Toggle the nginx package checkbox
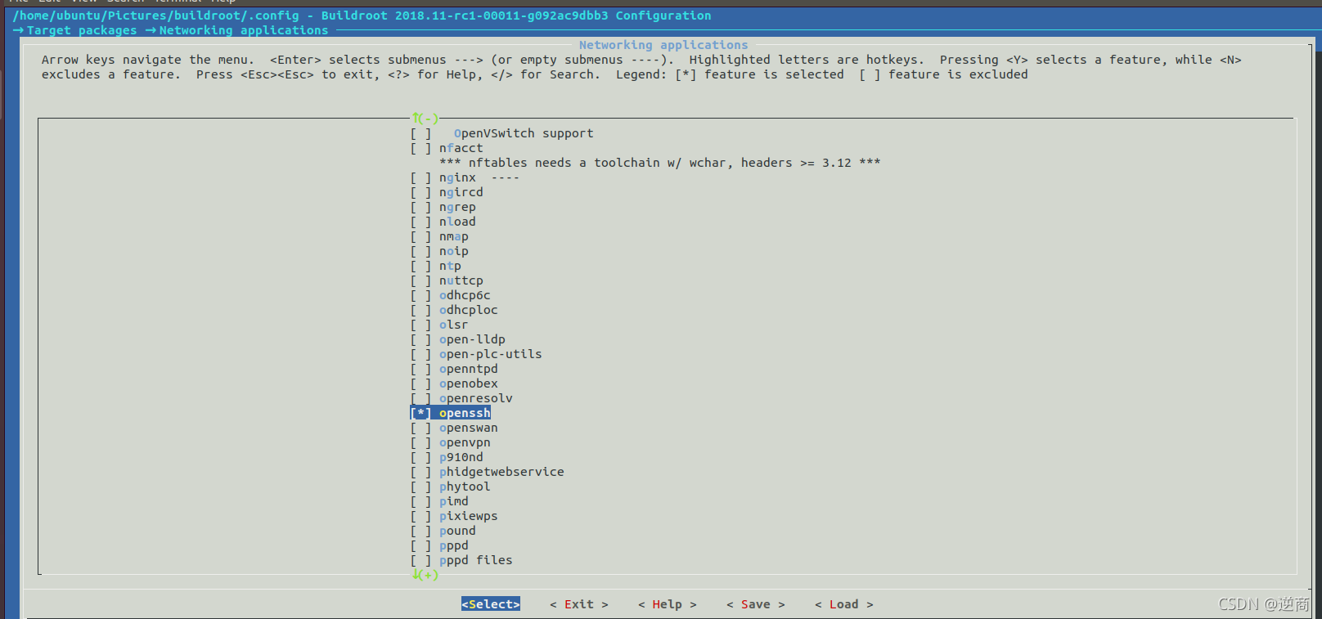This screenshot has height=619, width=1322. (420, 177)
